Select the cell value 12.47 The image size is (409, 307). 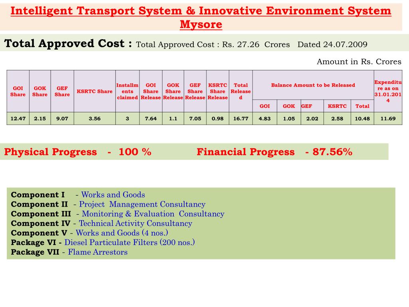point(18,118)
